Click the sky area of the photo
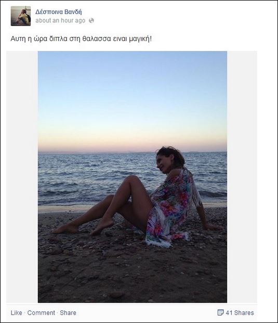 [133, 93]
